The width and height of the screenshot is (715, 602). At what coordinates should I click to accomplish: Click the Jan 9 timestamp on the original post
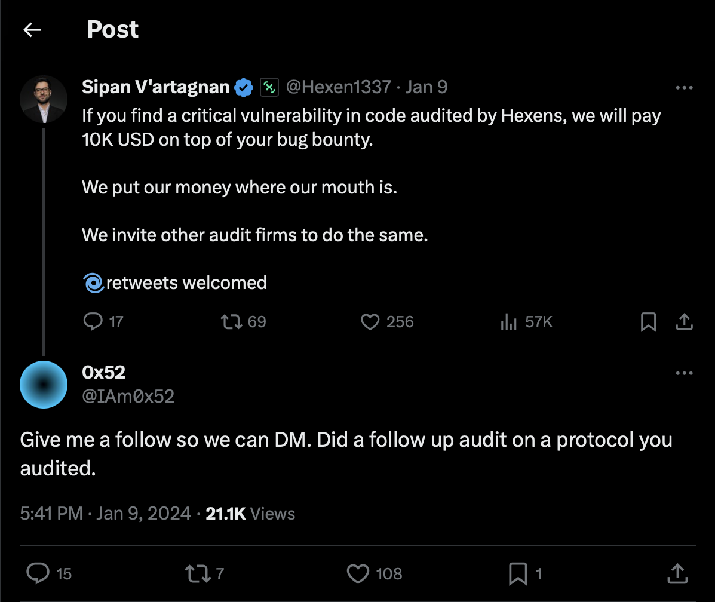pos(426,87)
